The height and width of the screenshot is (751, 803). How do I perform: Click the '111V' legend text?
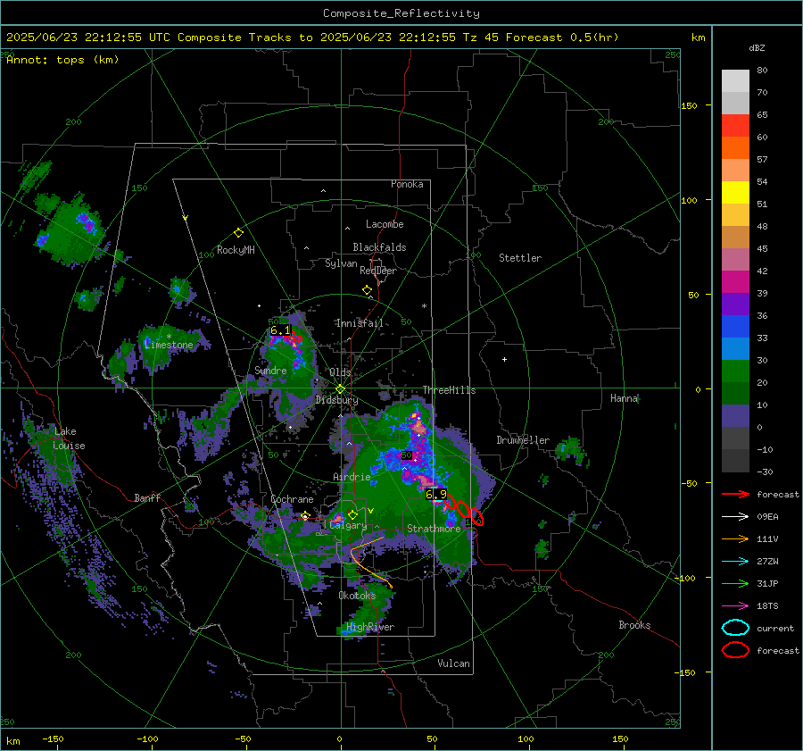pyautogui.click(x=767, y=538)
